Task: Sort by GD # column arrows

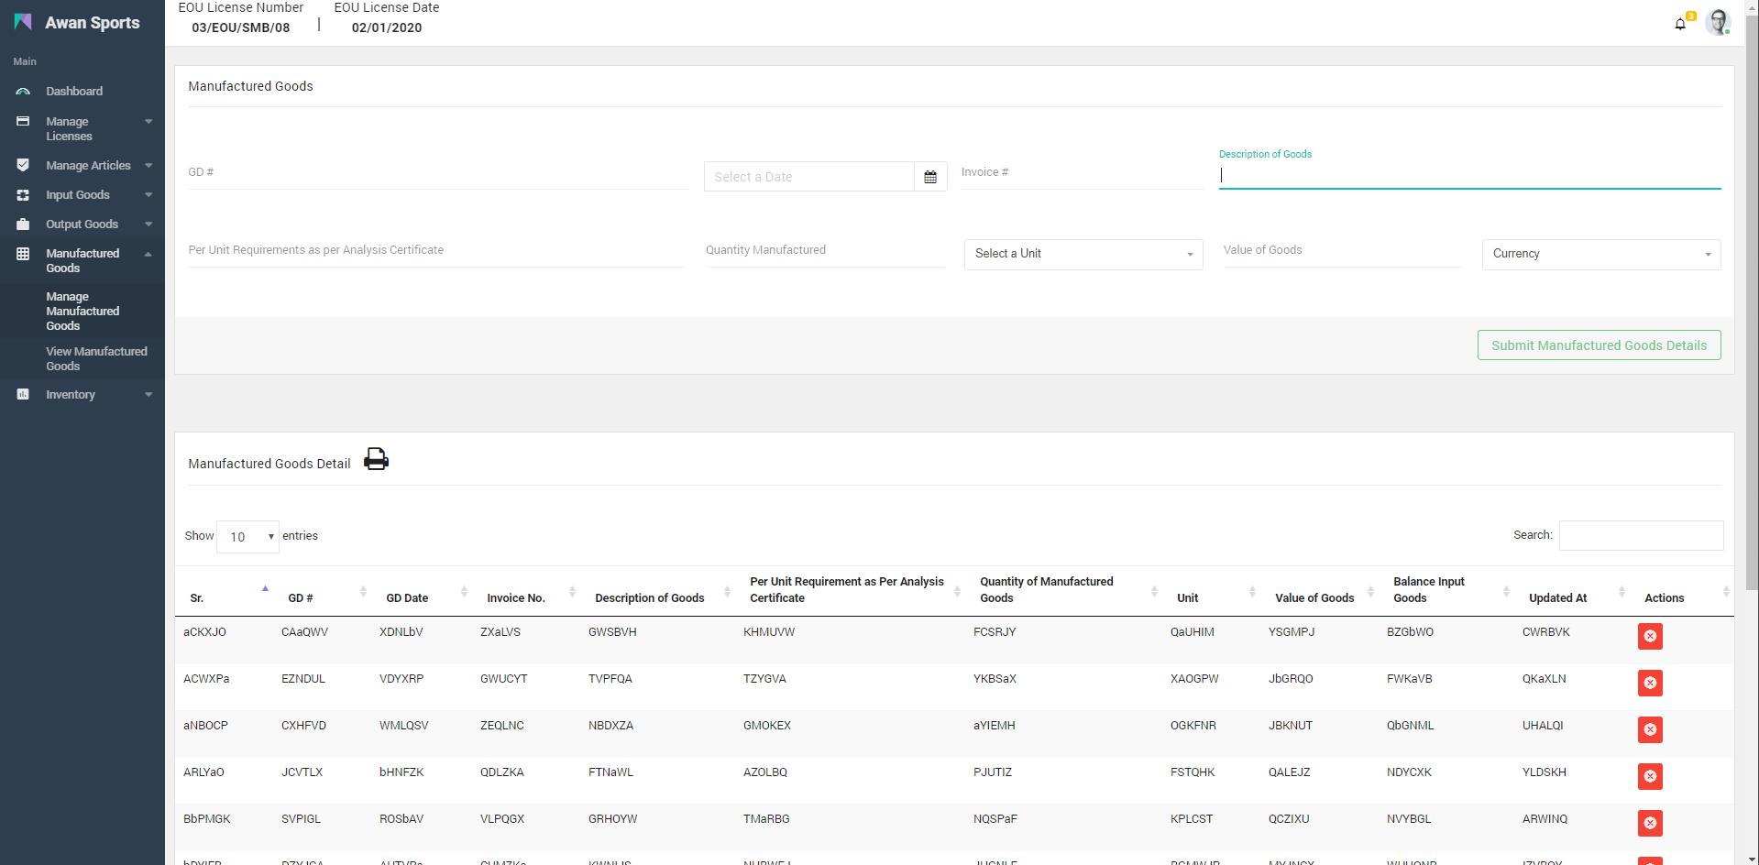Action: [x=363, y=591]
